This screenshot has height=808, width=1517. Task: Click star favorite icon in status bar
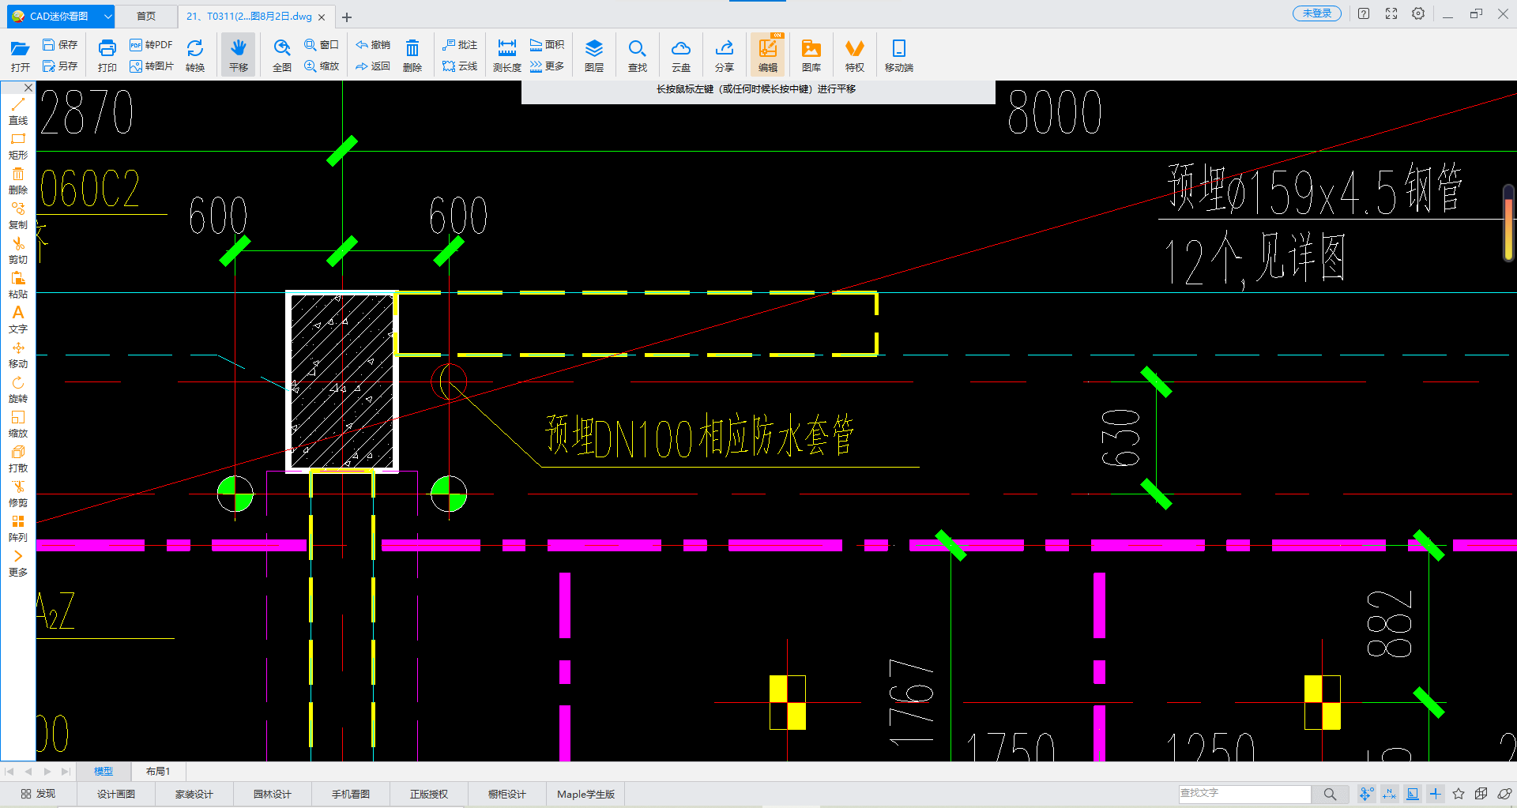click(1459, 794)
